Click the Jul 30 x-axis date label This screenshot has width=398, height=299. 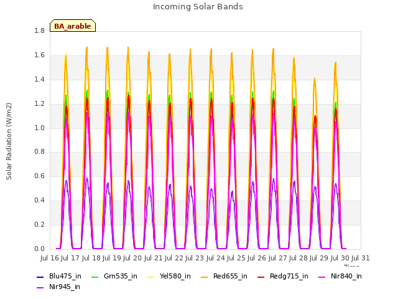(x=340, y=258)
